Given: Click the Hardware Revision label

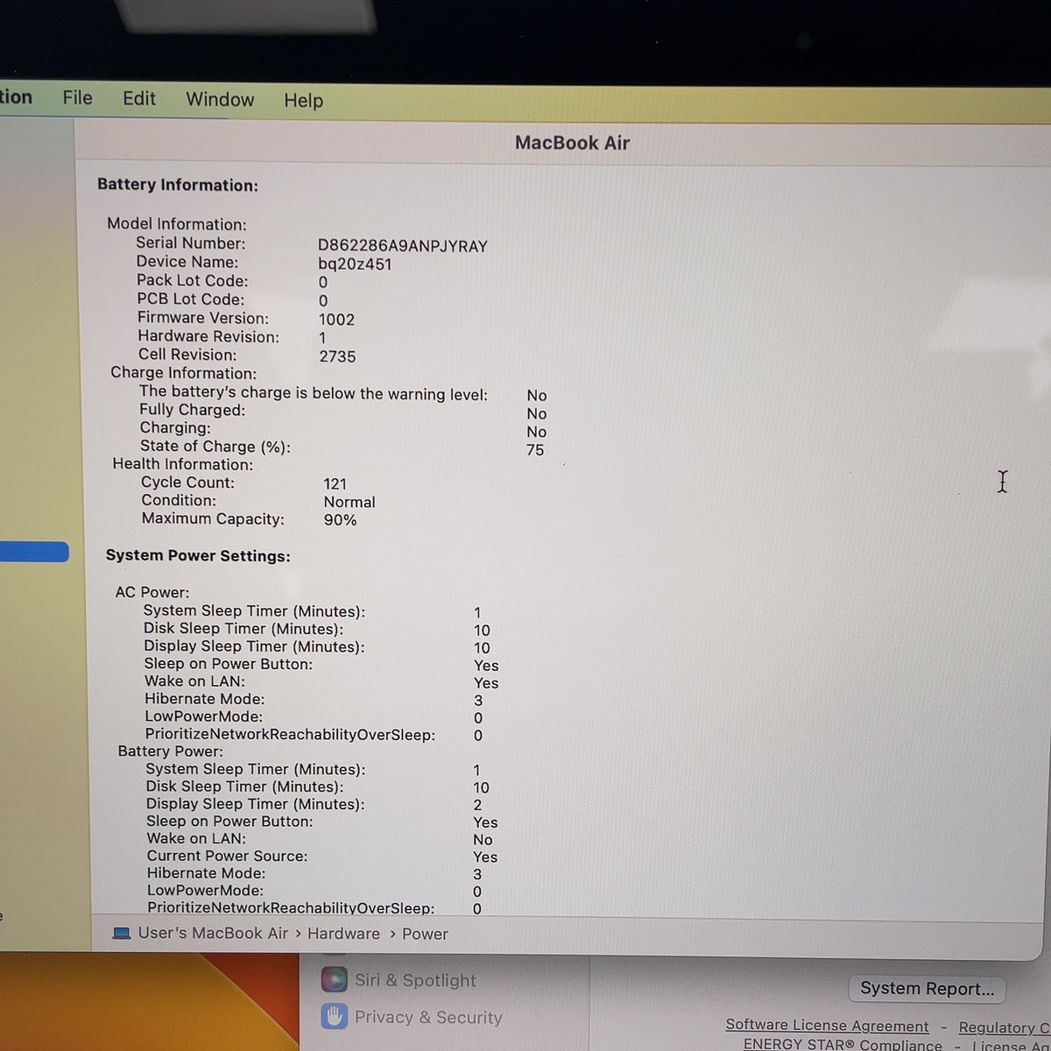Looking at the screenshot, I should tap(208, 336).
